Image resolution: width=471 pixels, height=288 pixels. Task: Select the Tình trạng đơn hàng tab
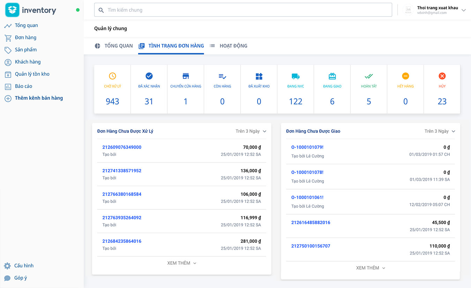point(171,46)
